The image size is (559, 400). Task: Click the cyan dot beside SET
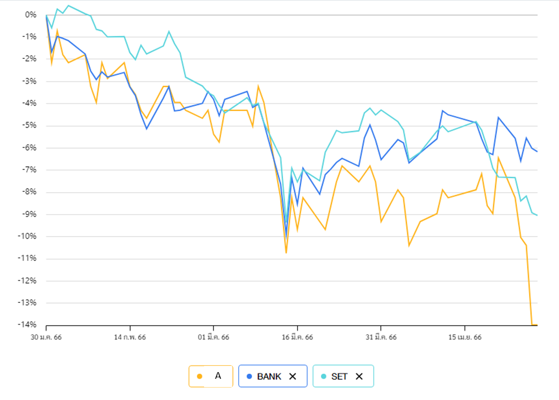click(323, 376)
